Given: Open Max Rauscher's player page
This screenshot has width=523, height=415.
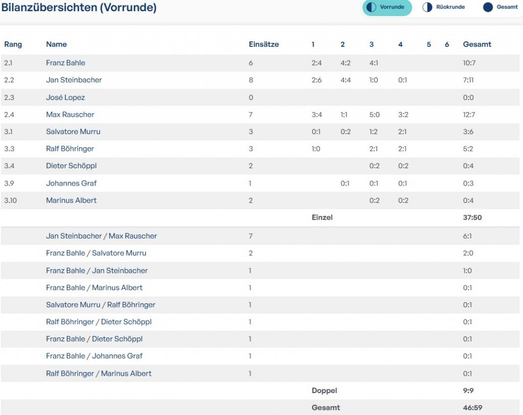Looking at the screenshot, I should click(70, 115).
